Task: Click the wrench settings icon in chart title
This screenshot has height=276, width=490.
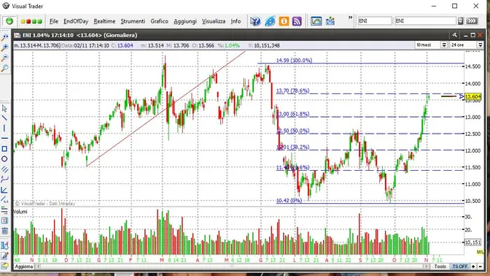Action: (x=454, y=35)
